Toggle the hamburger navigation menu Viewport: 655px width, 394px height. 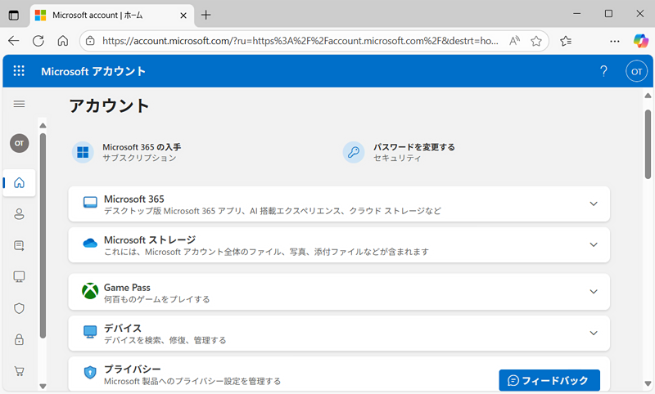(19, 104)
